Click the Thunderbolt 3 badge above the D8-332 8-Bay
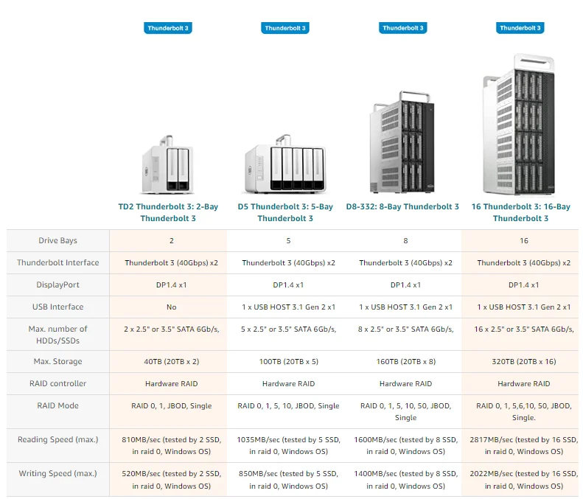The width and height of the screenshot is (583, 499). pos(402,28)
